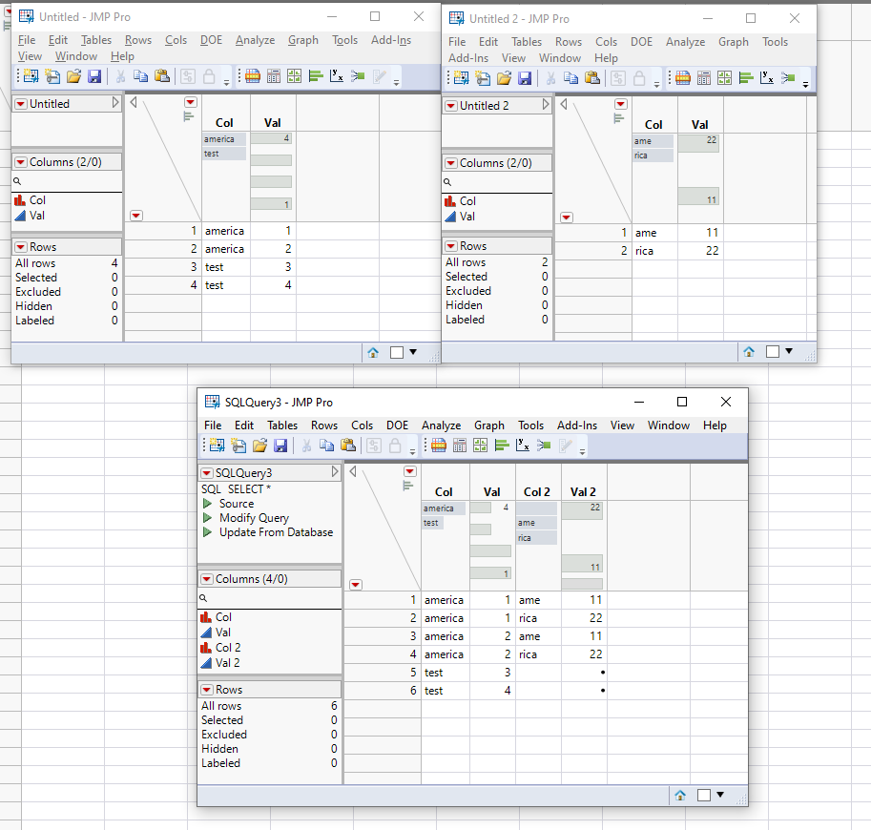Screen dimensions: 871x830
Task: Click Open folder icon in Untitled window toolbar
Action: (x=73, y=76)
